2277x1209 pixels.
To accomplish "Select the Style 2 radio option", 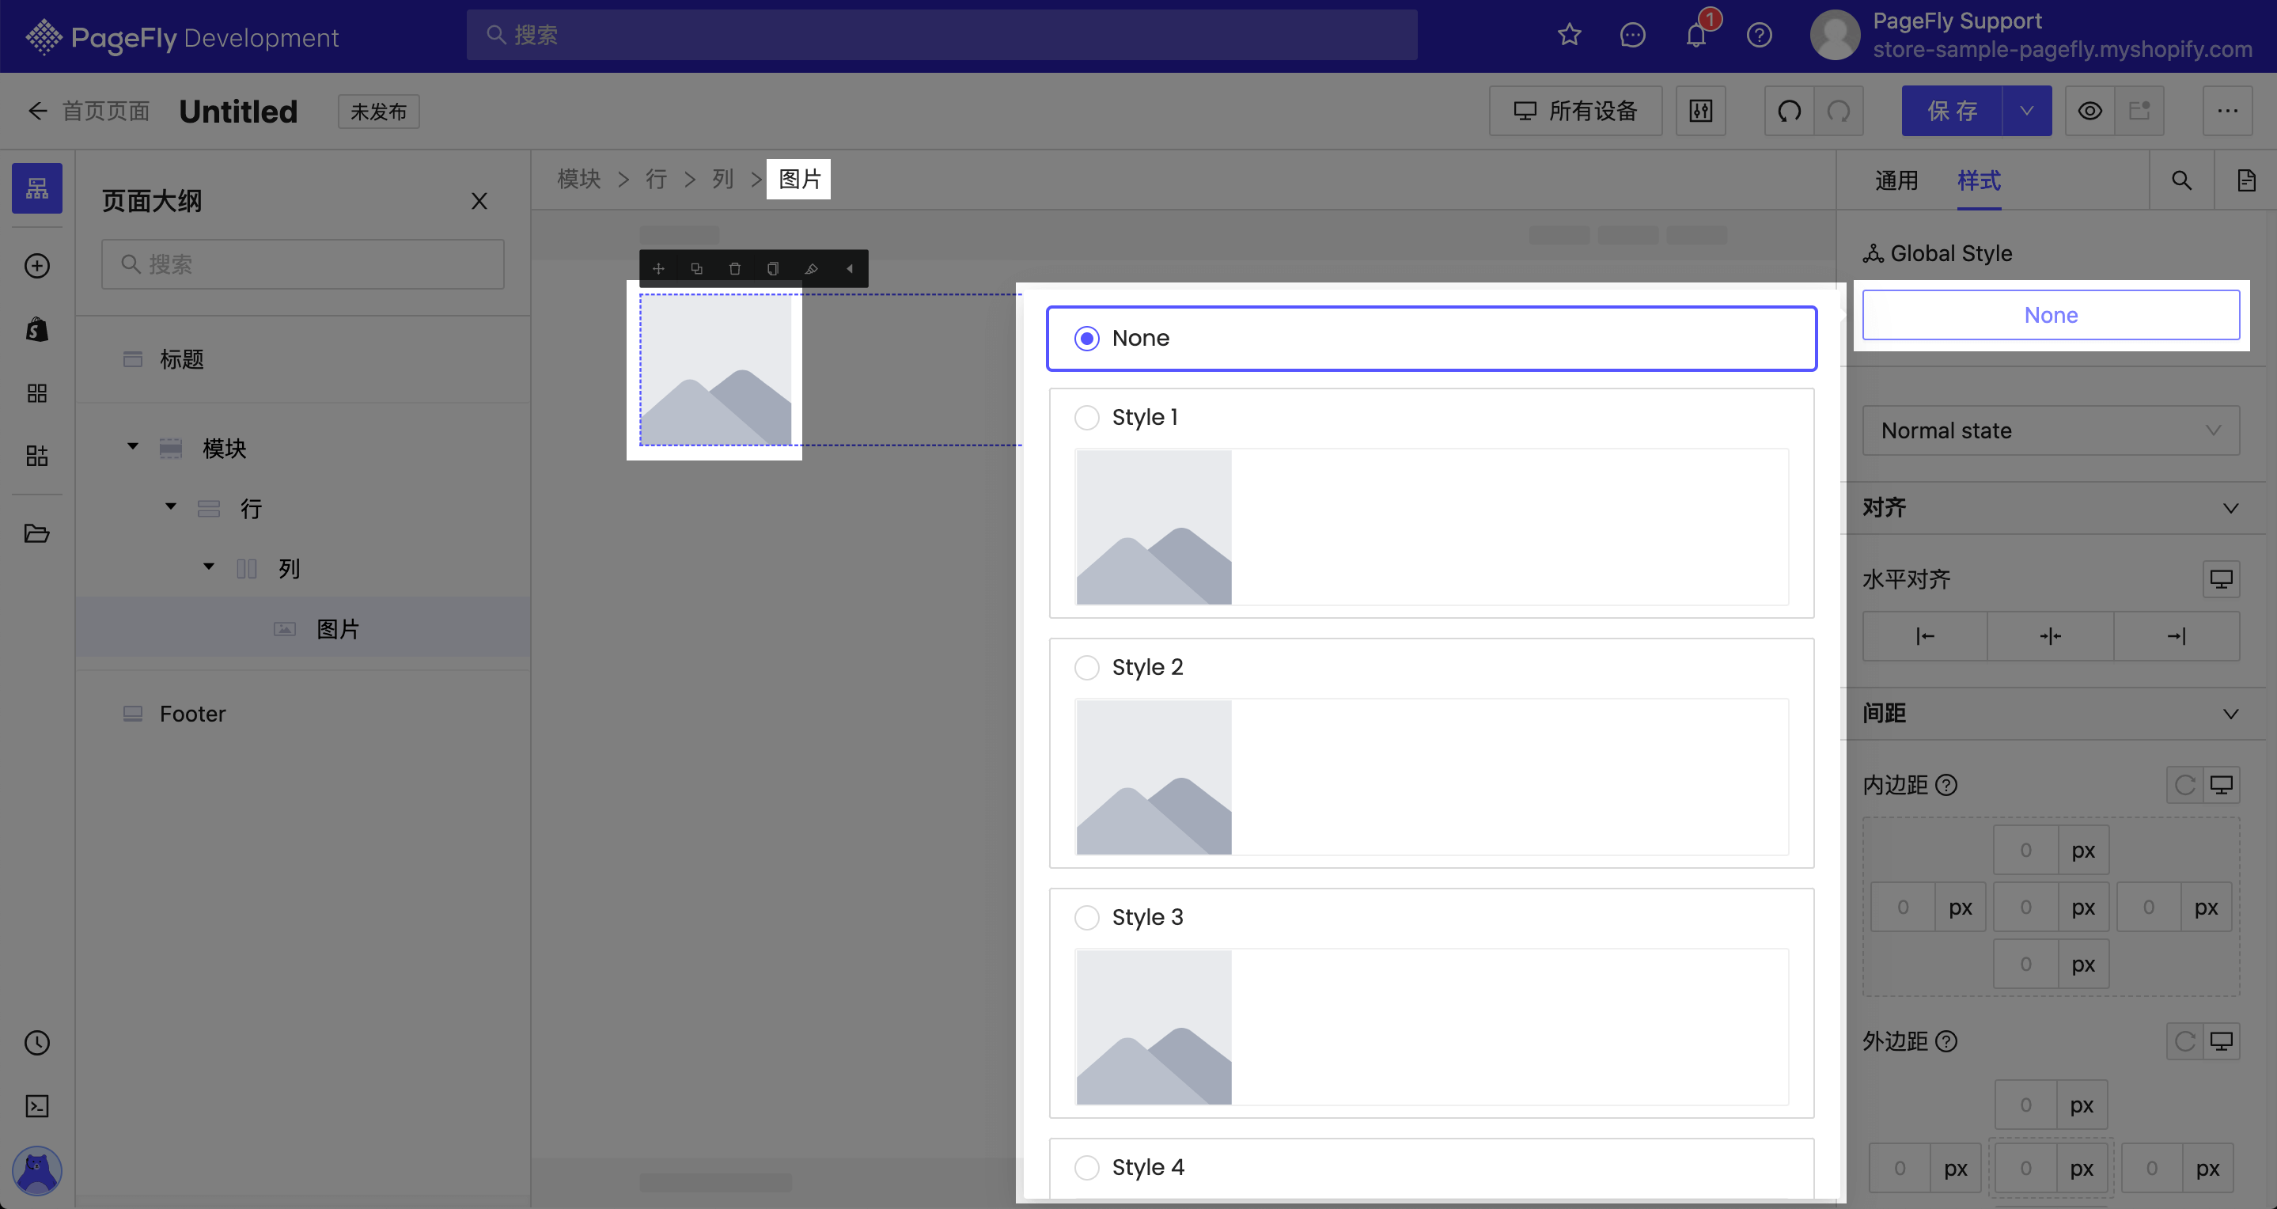I will [1086, 667].
